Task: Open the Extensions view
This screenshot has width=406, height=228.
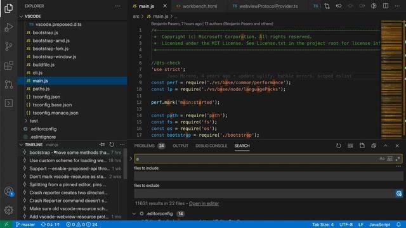Action: click(x=8, y=65)
